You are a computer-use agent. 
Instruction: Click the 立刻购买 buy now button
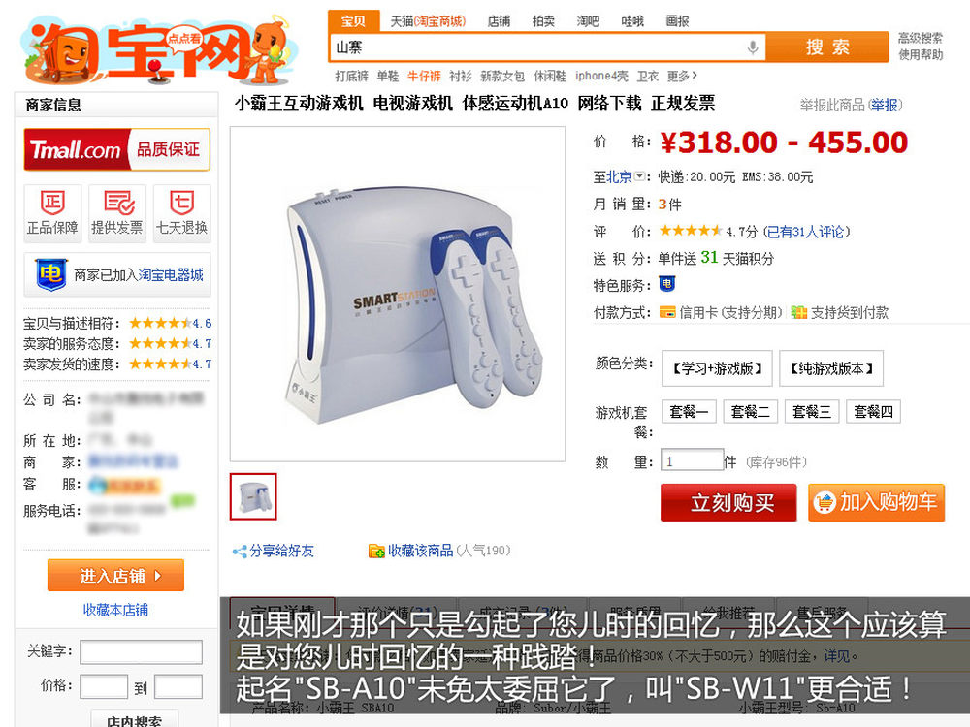728,502
